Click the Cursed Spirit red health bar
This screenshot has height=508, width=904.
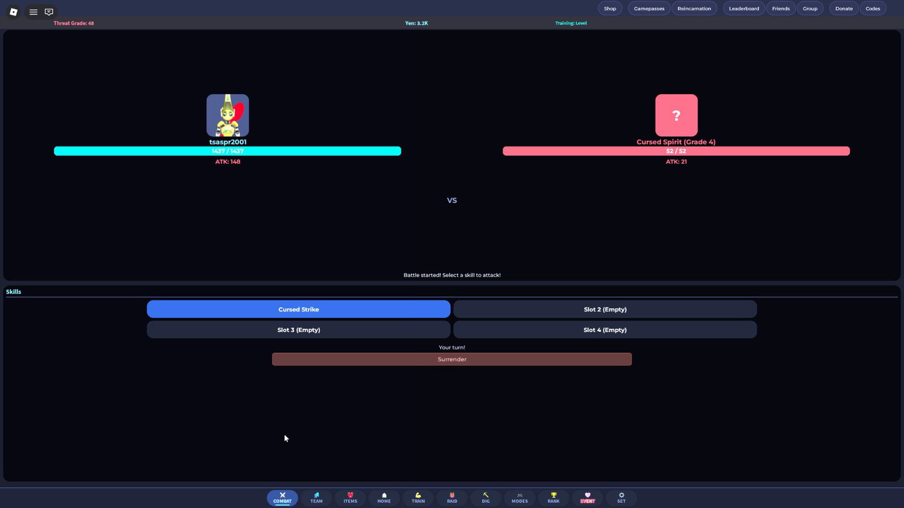coord(676,151)
